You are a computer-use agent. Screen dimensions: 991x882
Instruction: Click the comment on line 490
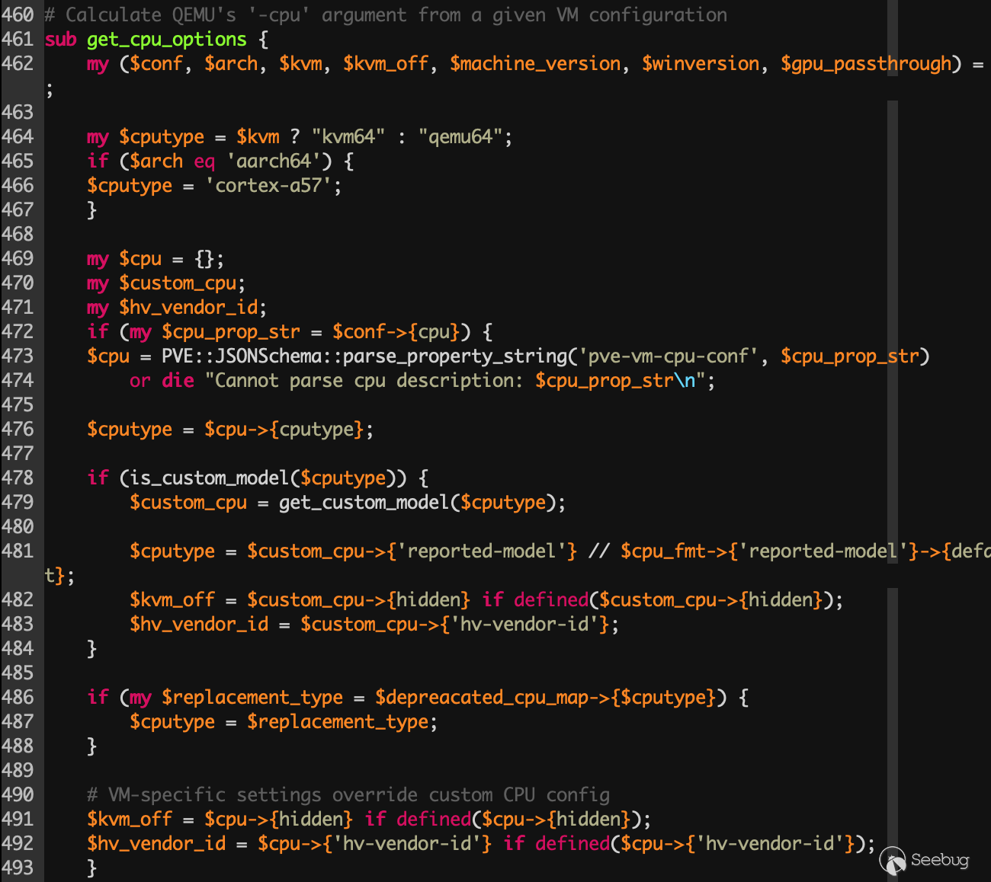click(348, 795)
